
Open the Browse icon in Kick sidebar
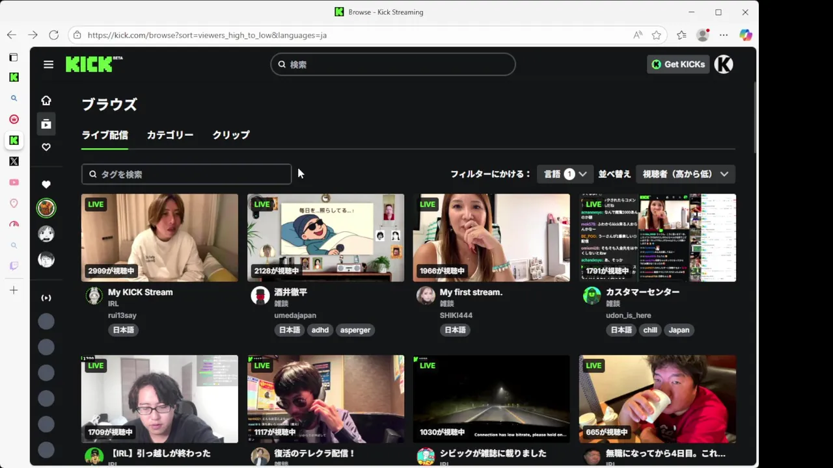(46, 123)
